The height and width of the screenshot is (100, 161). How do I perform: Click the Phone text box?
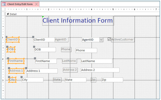click(x=86, y=51)
